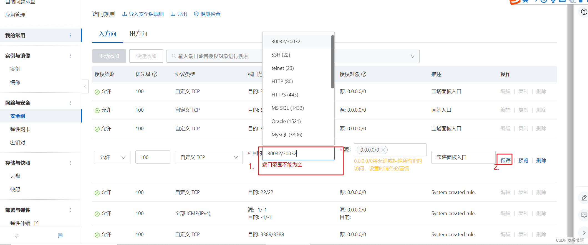The width and height of the screenshot is (588, 245).
Task: Open the 存储与快照 section options menu
Action: point(70,163)
